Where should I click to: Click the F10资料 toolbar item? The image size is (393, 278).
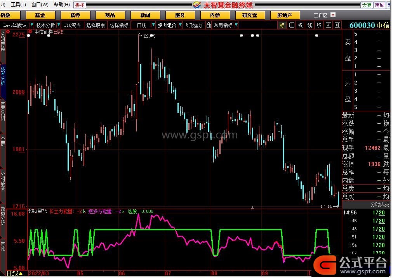click(73, 25)
